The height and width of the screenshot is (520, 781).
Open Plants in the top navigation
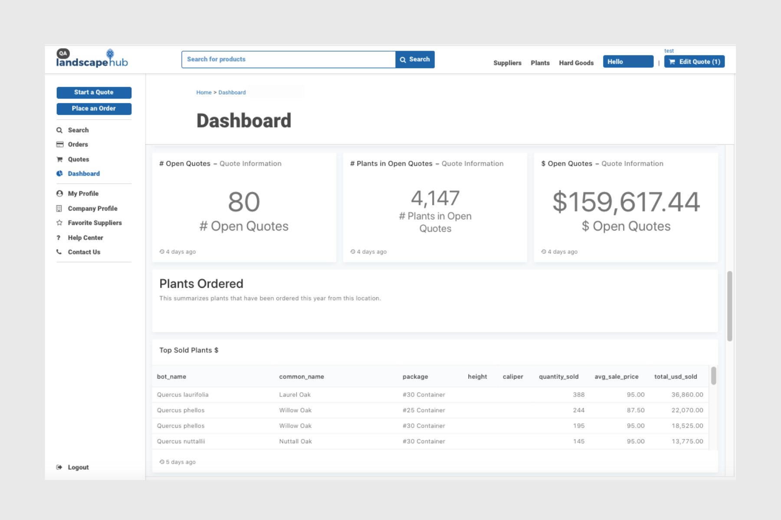tap(540, 63)
